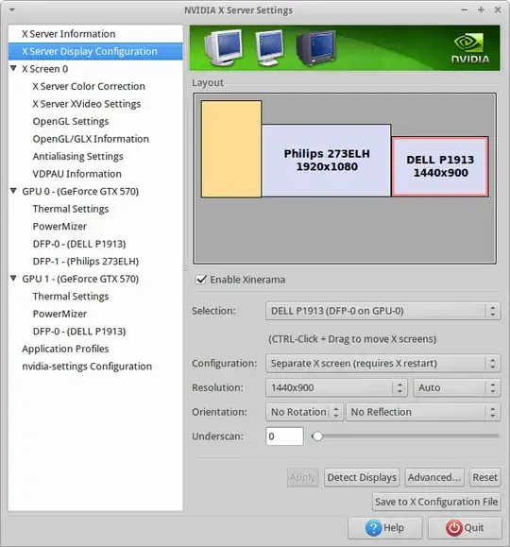Select DFP-0 (DELL P1913) under GPU 1
This screenshot has height=547, width=510.
pos(79,331)
